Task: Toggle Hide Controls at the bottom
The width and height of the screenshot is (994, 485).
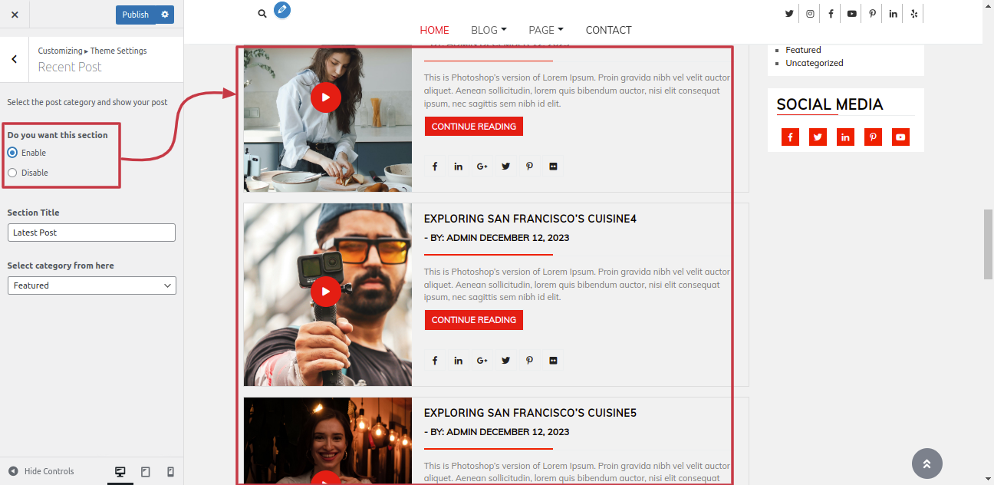Action: [41, 471]
